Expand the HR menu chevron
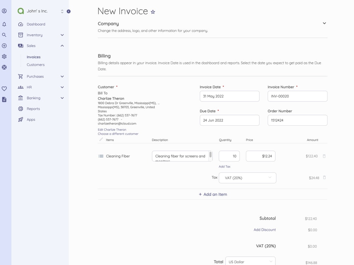Viewport: 354px width, 265px height. coord(62,87)
